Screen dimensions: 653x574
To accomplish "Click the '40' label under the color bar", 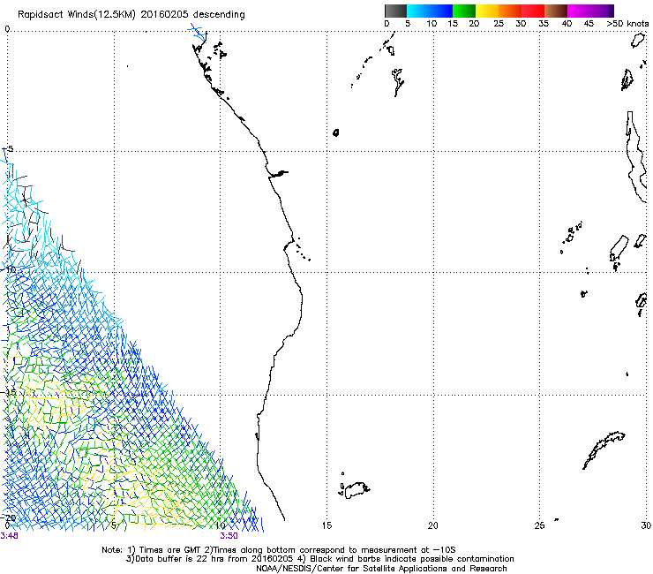I will pyautogui.click(x=567, y=24).
